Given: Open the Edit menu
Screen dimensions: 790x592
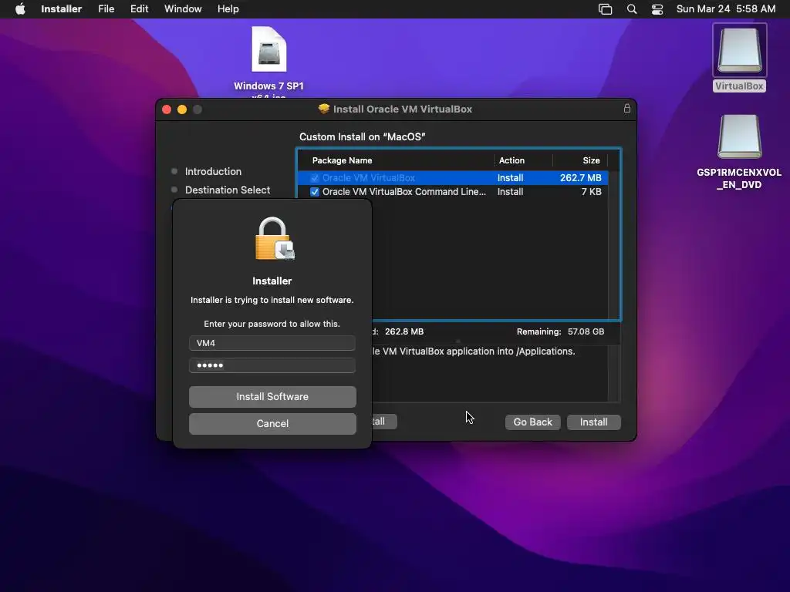Looking at the screenshot, I should tap(139, 8).
